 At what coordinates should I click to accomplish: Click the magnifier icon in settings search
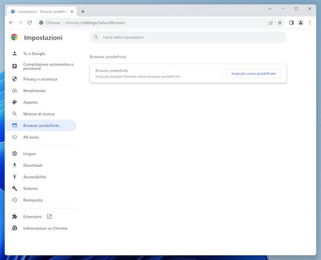[96, 37]
